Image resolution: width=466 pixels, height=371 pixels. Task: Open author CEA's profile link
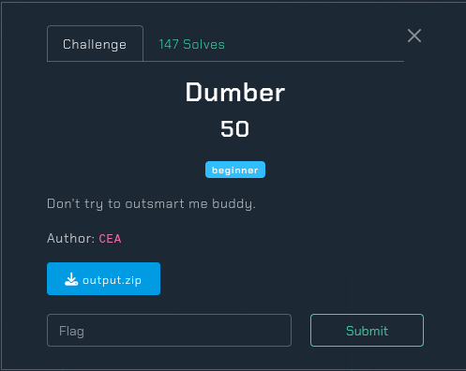(110, 239)
